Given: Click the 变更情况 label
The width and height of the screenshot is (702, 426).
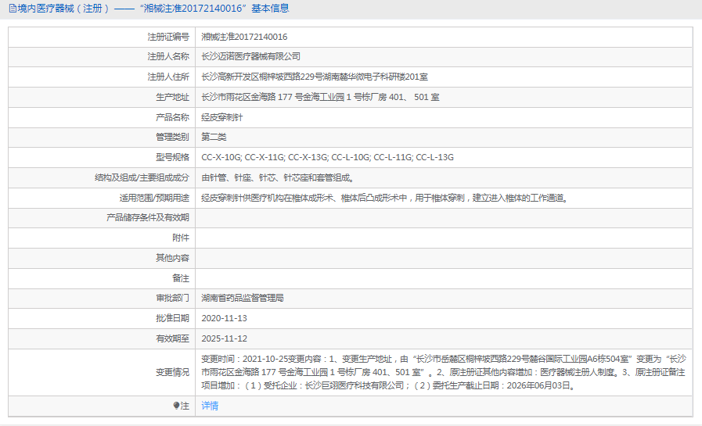Looking at the screenshot, I should [172, 372].
